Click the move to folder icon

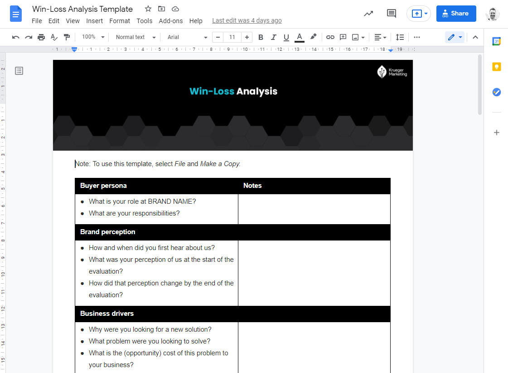tap(161, 9)
